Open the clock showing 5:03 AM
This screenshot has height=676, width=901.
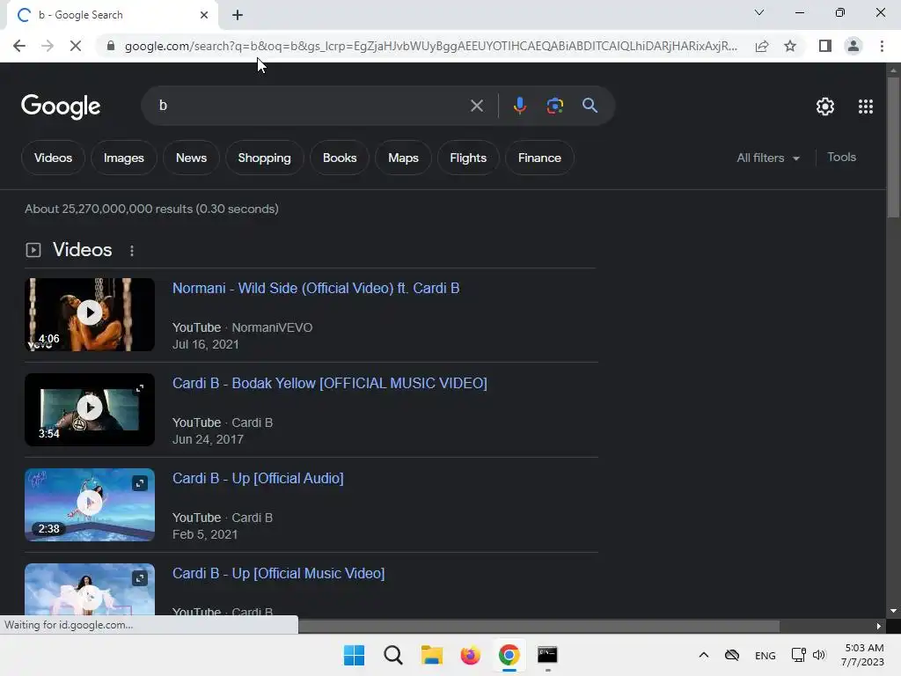click(x=862, y=655)
